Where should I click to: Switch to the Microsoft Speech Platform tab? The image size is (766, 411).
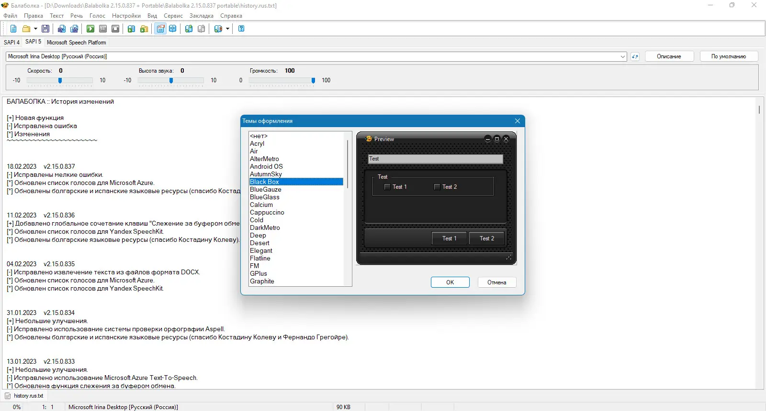pos(77,43)
